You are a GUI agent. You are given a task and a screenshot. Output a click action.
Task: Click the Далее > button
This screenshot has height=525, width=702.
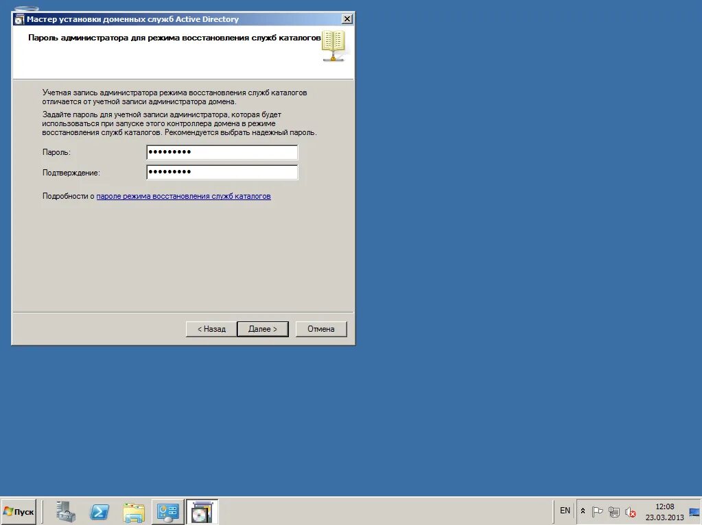(263, 329)
